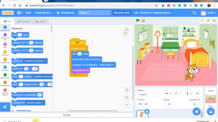
Task: Select Сенсоры block category
Action: [x=5, y=68]
